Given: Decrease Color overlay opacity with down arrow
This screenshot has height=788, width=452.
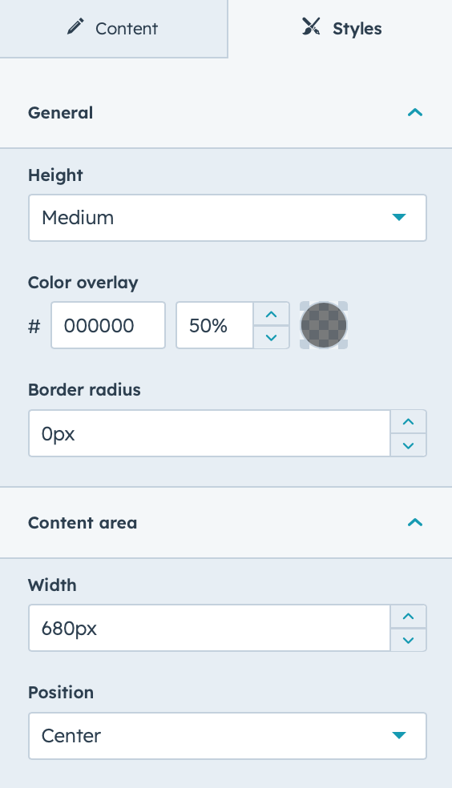Looking at the screenshot, I should [272, 337].
